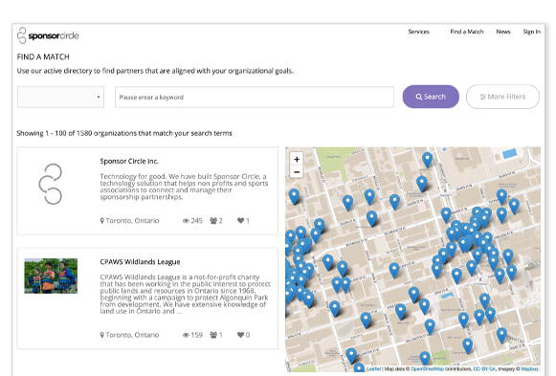Open the CC-BY-SA license link
This screenshot has width=556, height=376.
point(484,369)
